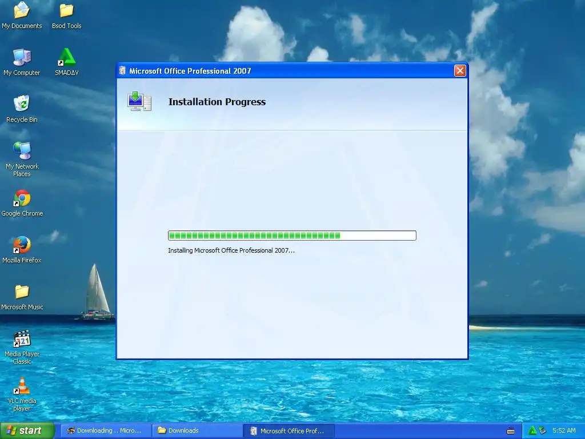585x439 pixels.
Task: Click the 5:52 AM system clock
Action: pos(564,430)
